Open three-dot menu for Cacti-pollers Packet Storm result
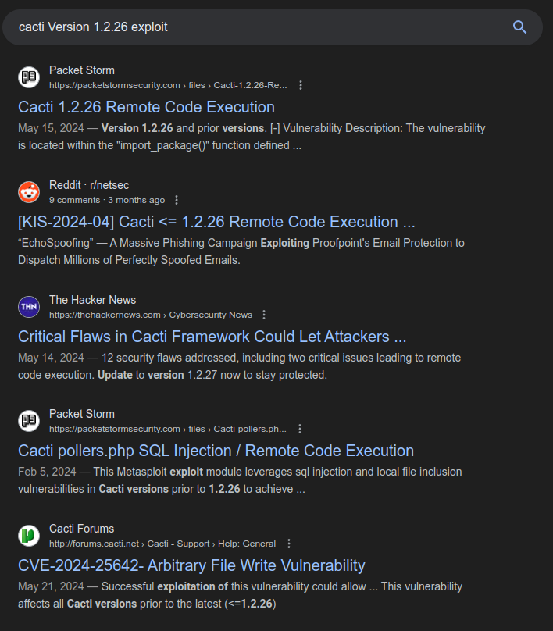This screenshot has height=631, width=553. [x=300, y=429]
